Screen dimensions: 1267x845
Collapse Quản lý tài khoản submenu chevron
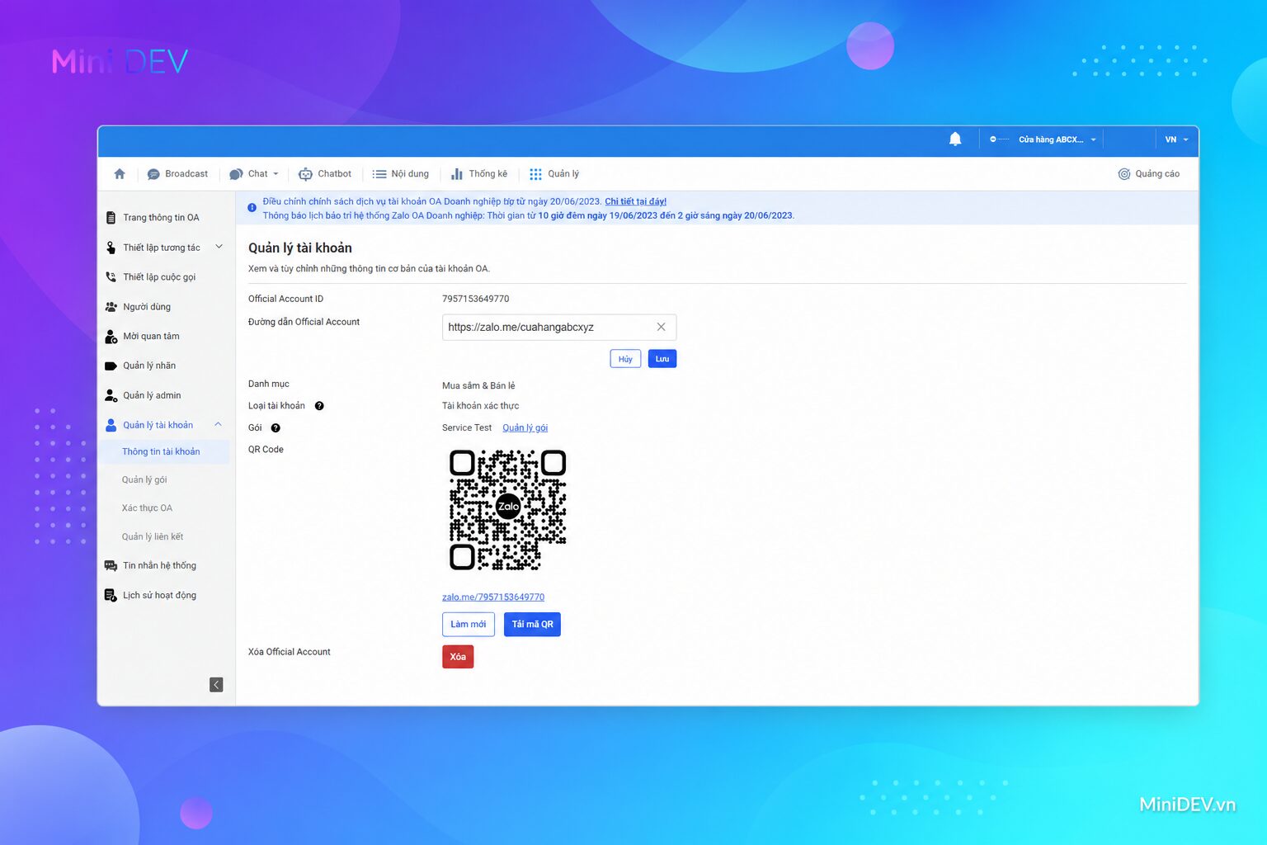pyautogui.click(x=219, y=425)
